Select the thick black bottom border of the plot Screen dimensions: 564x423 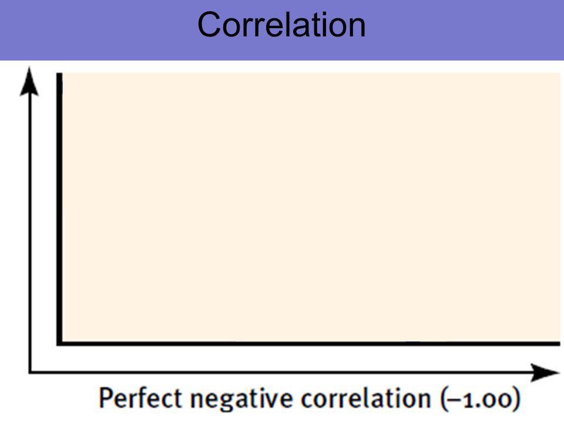pyautogui.click(x=308, y=344)
